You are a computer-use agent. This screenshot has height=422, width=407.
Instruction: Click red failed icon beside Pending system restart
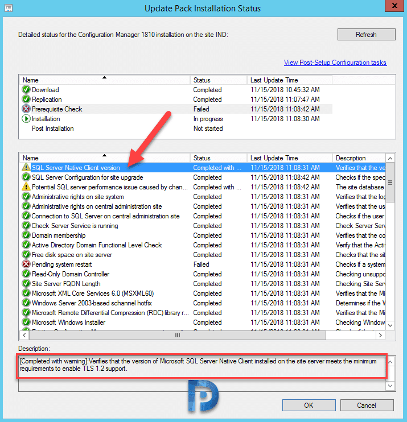[26, 264]
